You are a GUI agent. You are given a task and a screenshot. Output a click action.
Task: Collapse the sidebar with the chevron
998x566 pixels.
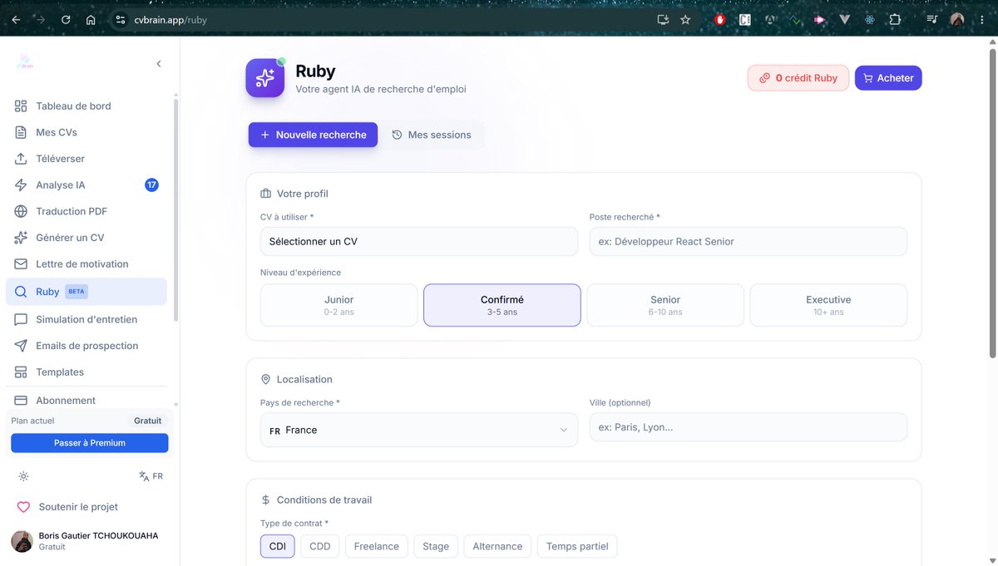[x=159, y=64]
